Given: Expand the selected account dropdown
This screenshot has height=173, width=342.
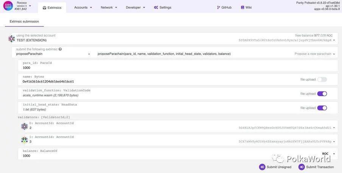Looking at the screenshot, I should pyautogui.click(x=334, y=40).
